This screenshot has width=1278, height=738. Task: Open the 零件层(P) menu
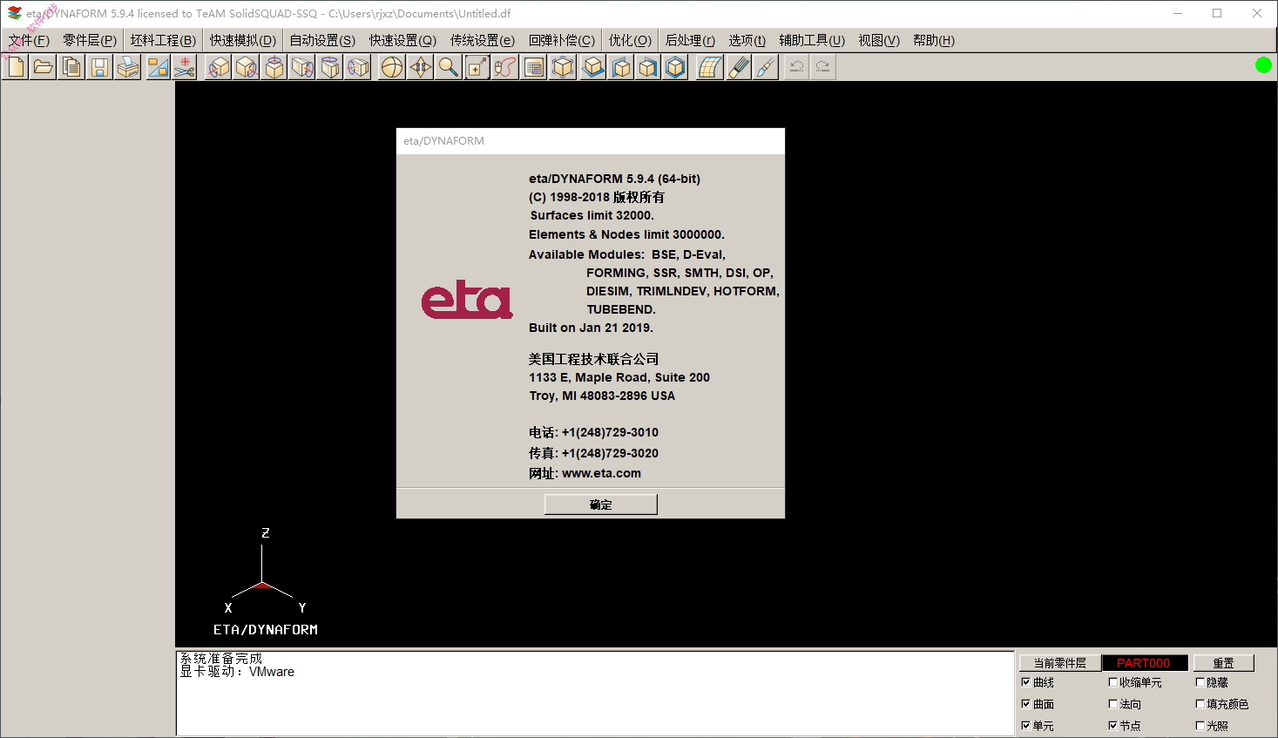(90, 40)
